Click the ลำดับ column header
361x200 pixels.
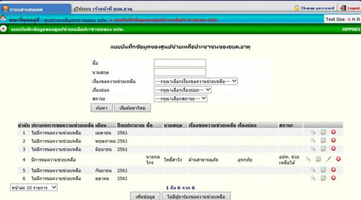[x=24, y=125]
